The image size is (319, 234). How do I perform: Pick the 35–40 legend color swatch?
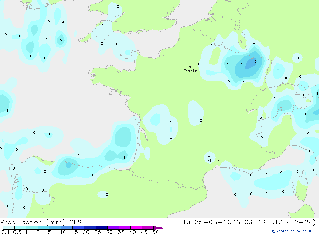click(x=125, y=228)
